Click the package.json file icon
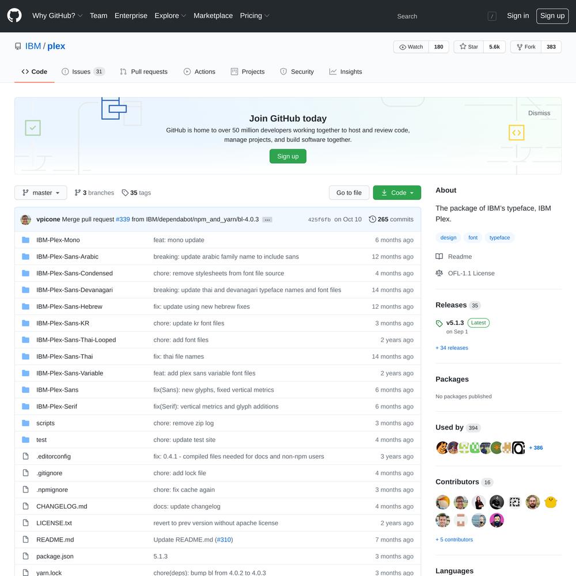Screen dimensions: 576x576 [25, 556]
